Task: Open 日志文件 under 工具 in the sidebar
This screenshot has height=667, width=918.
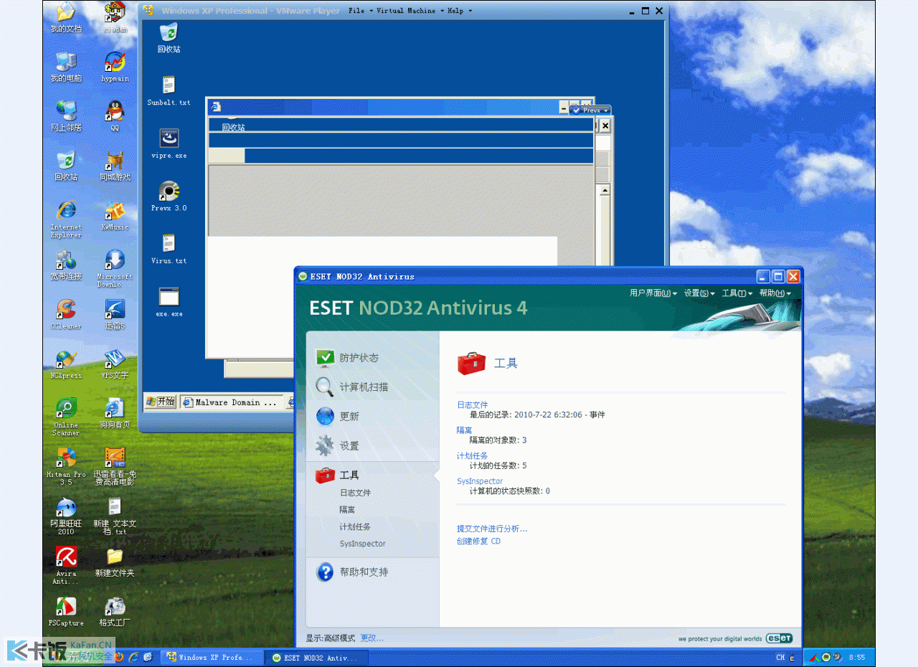Action: (x=355, y=493)
